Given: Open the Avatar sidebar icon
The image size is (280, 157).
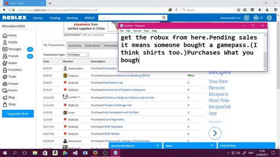Looking at the screenshot, I should point(5,63).
